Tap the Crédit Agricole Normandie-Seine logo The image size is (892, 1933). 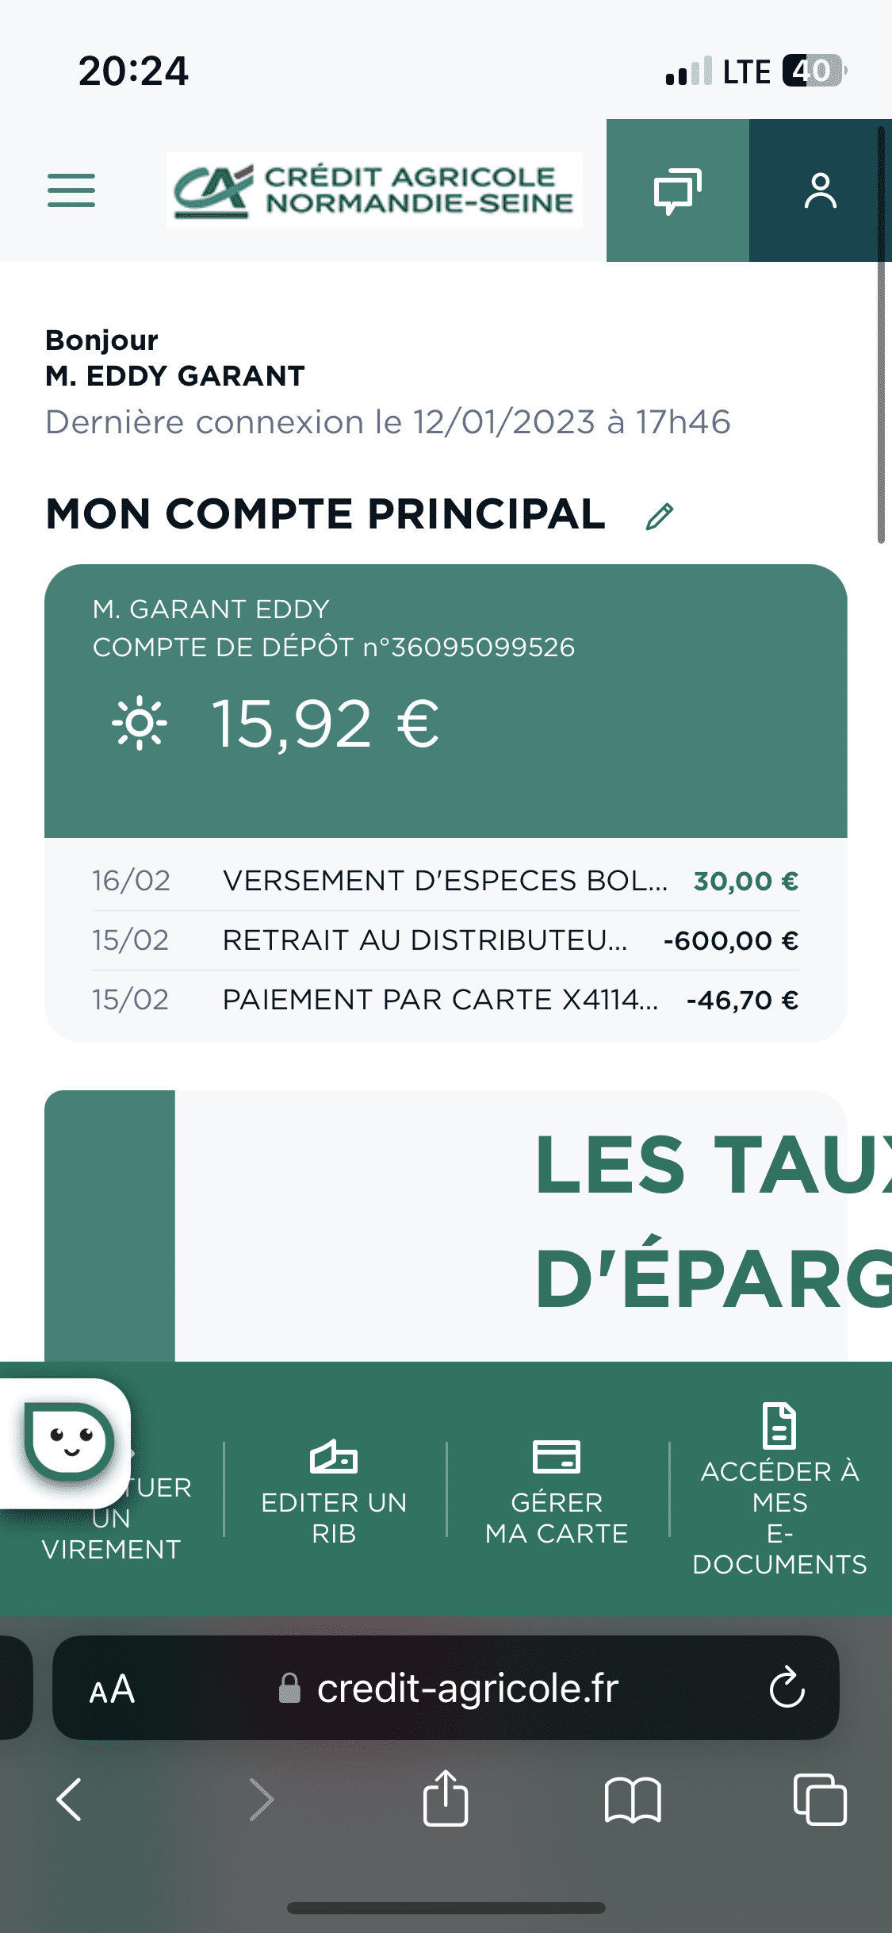tap(374, 190)
